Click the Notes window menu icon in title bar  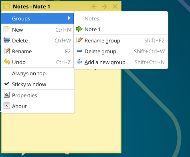click(x=6, y=6)
